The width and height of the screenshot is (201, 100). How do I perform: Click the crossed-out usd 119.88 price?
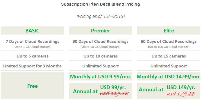click(114, 93)
